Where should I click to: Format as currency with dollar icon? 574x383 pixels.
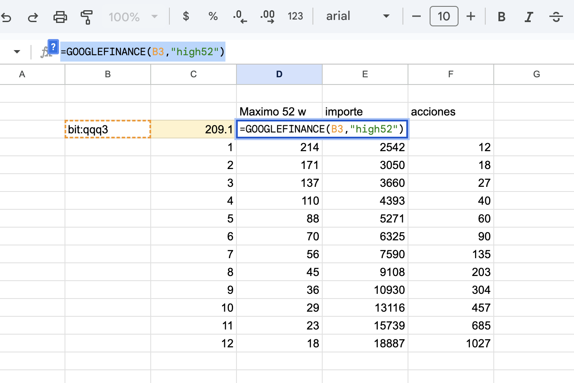pos(186,17)
